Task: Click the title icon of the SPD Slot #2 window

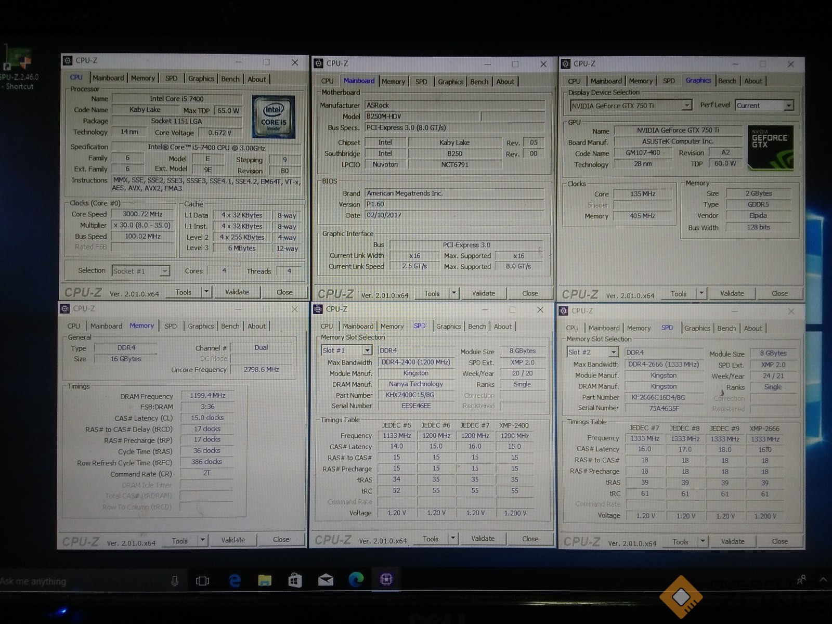Action: point(563,310)
